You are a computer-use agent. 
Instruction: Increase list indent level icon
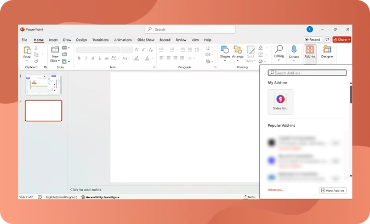click(x=190, y=50)
